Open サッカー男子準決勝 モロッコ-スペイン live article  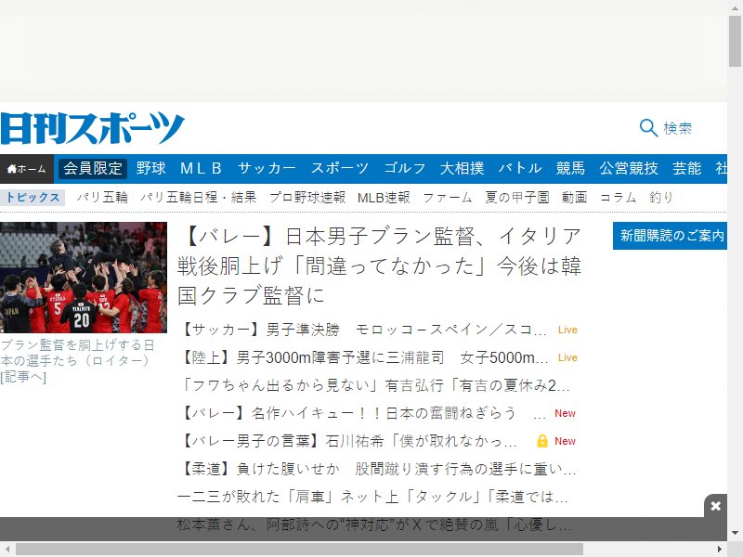click(x=364, y=330)
